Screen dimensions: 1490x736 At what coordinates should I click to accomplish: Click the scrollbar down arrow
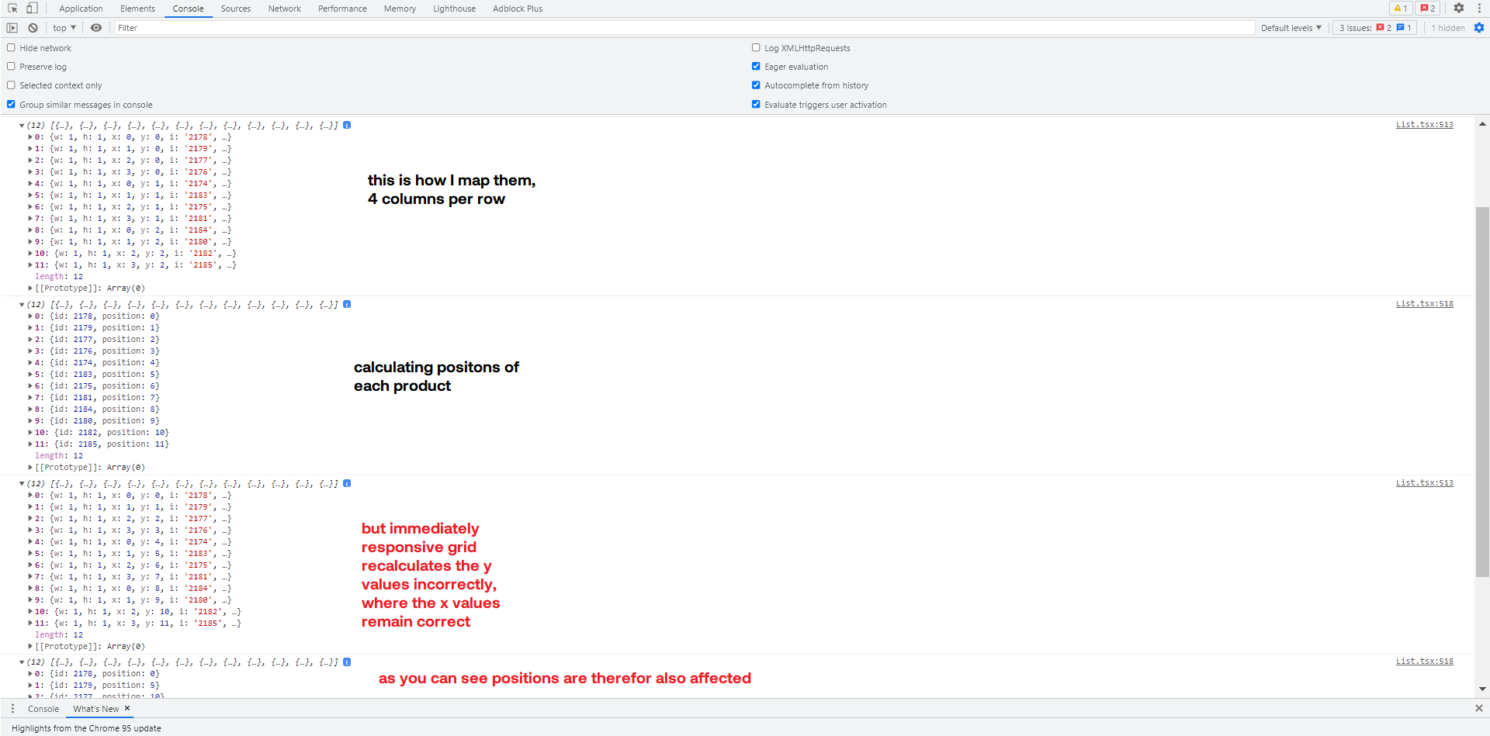[x=1482, y=689]
